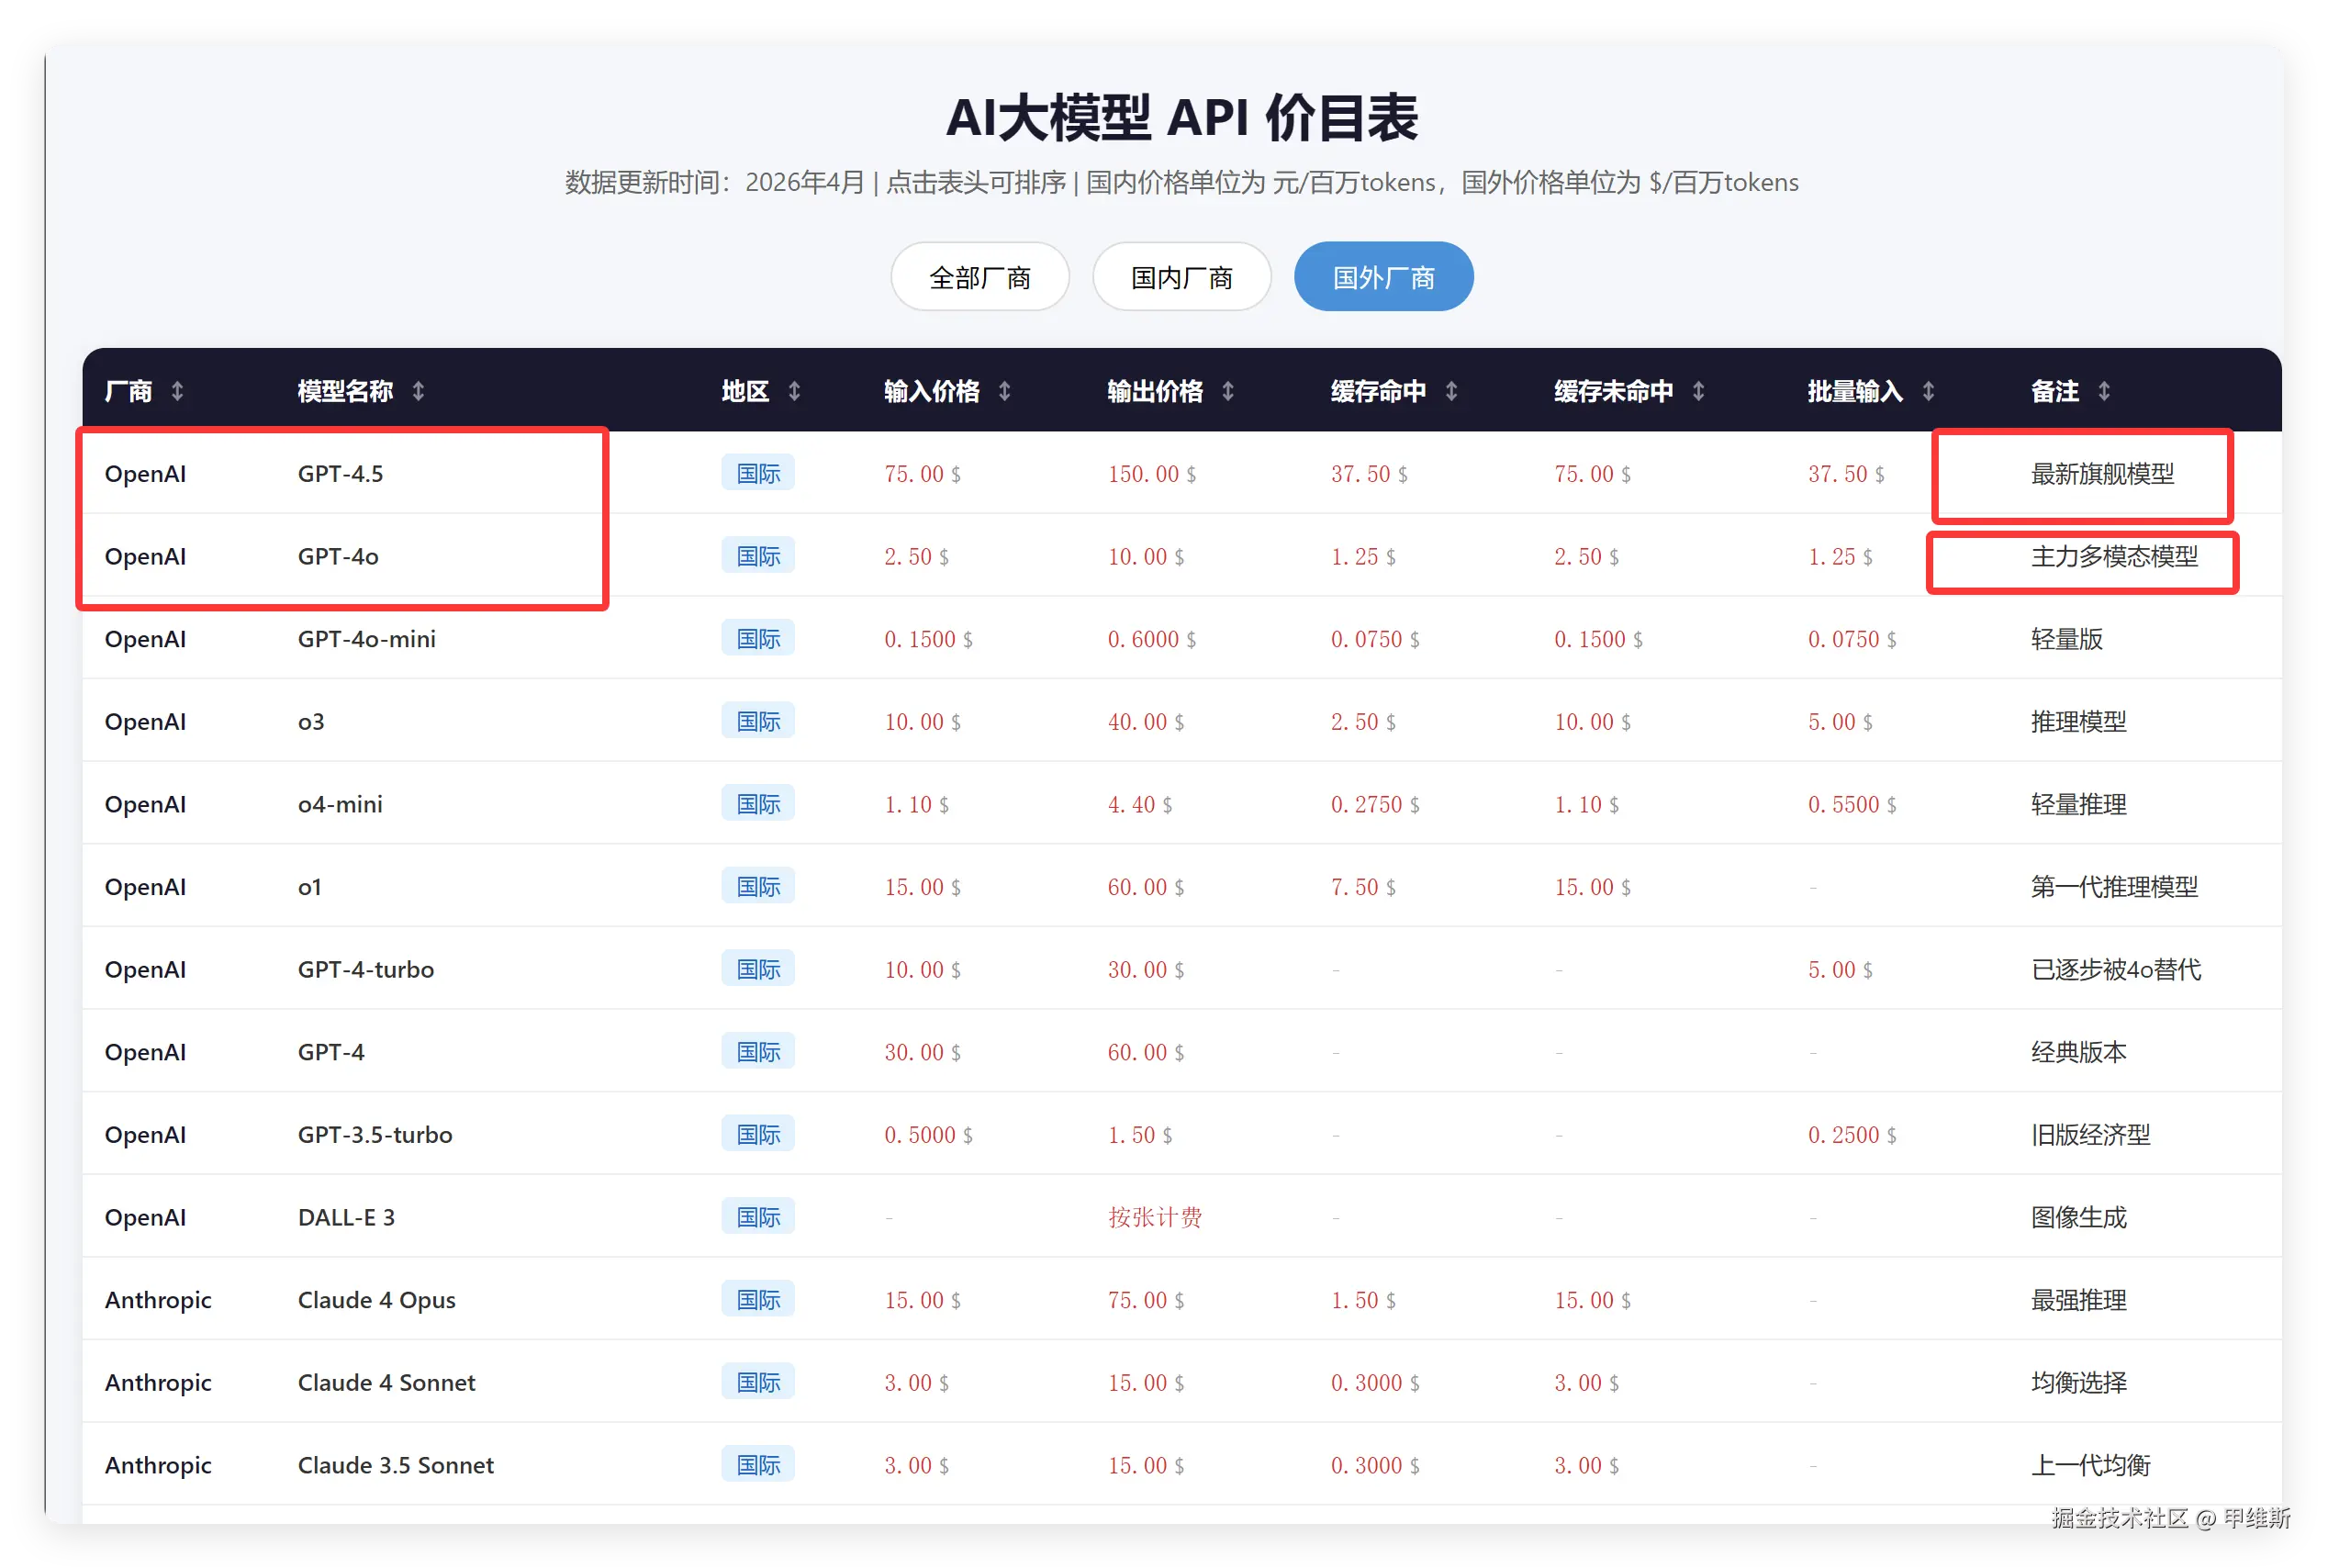
Task: Click the GPT-3.5-turbo row name
Action: (x=375, y=1134)
